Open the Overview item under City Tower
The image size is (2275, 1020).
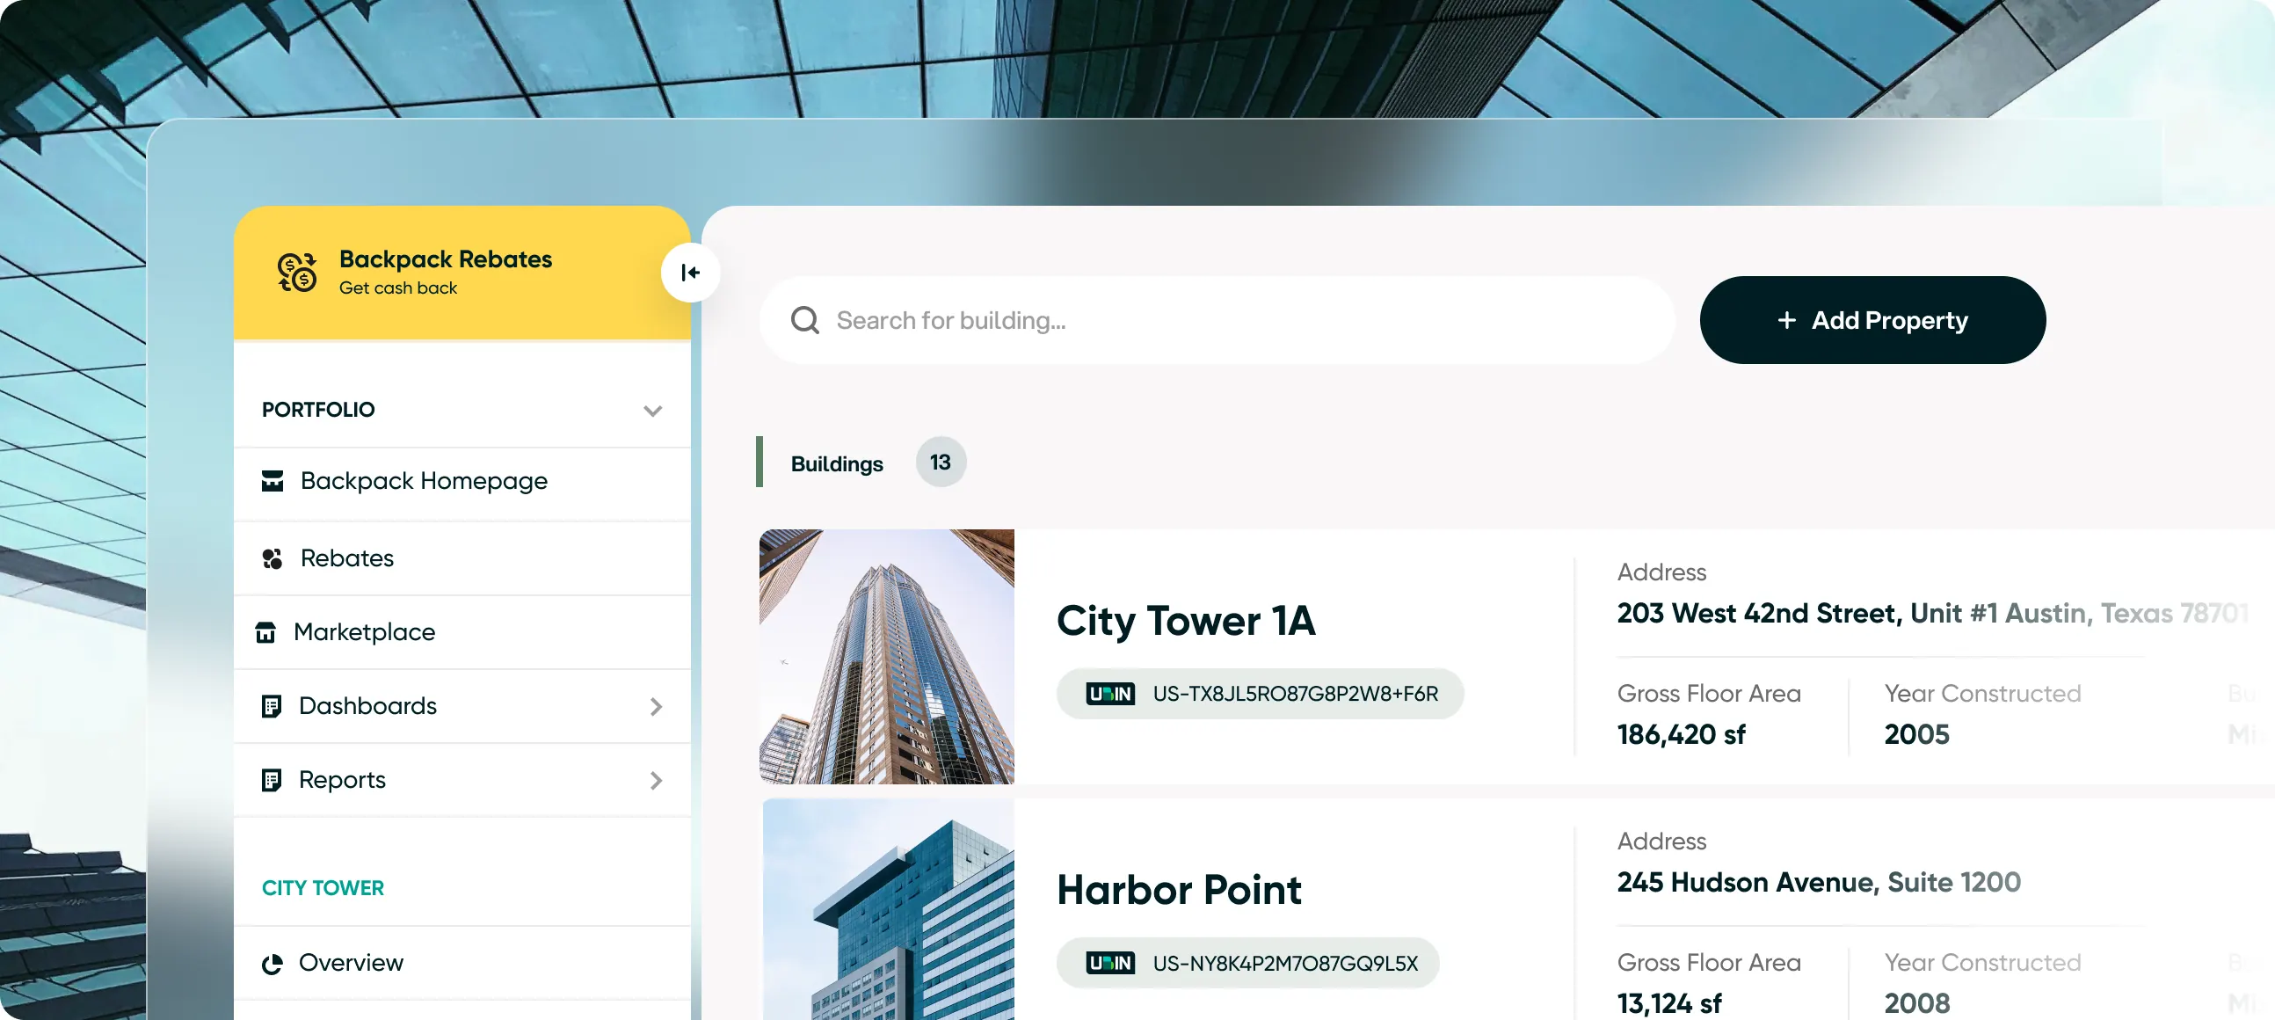(x=462, y=963)
